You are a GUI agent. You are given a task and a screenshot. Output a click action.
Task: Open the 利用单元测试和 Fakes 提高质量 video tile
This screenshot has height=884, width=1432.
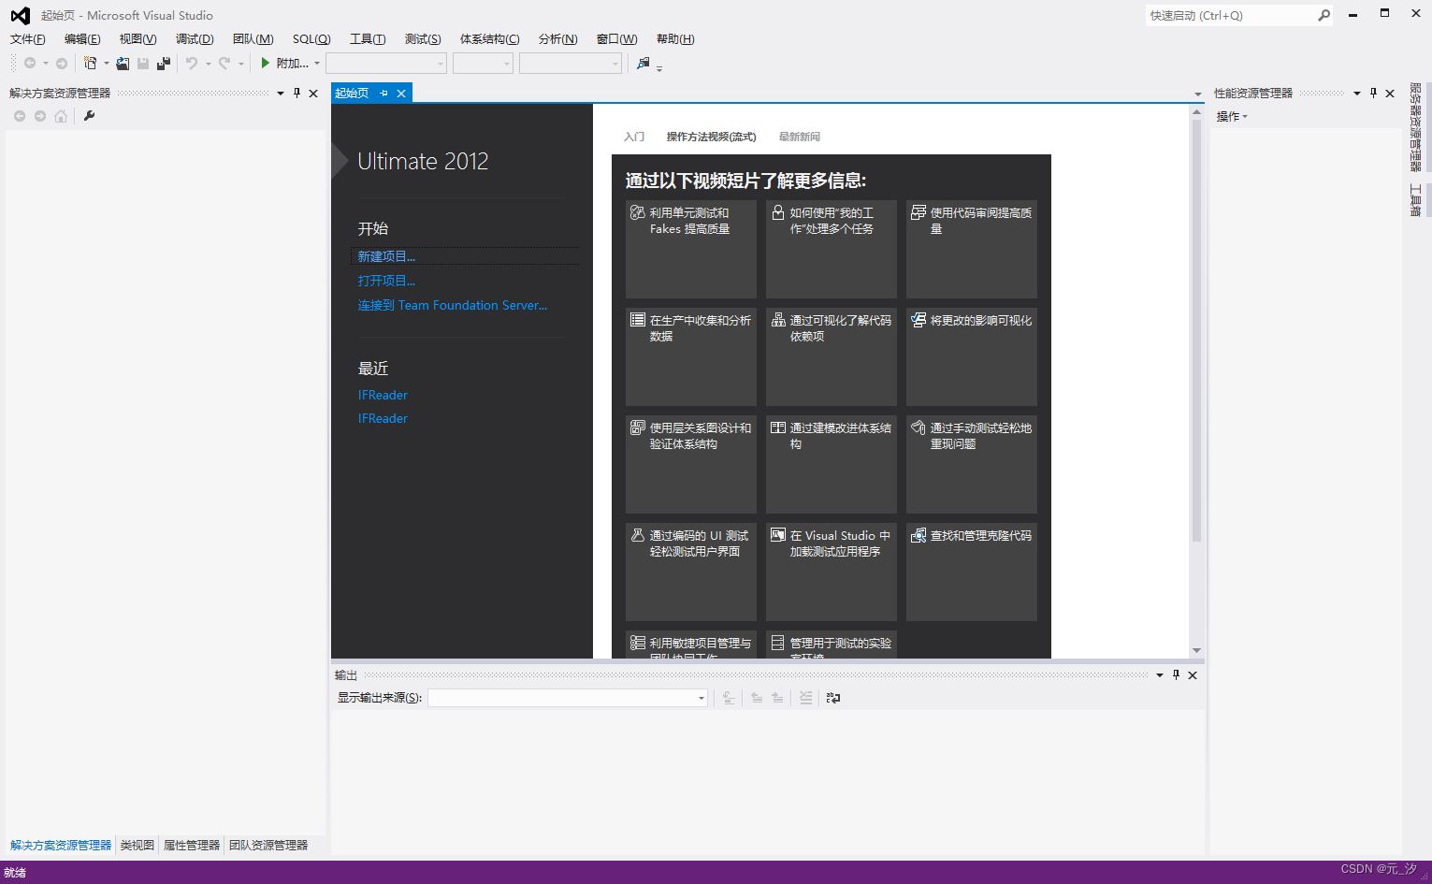tap(691, 249)
